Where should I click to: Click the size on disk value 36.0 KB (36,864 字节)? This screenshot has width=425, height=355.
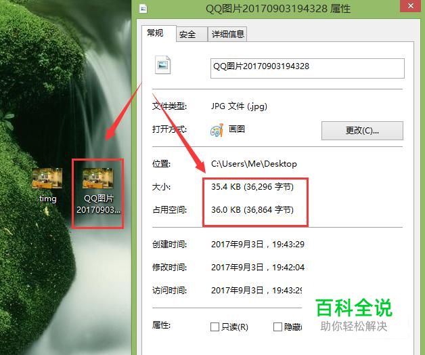(252, 210)
